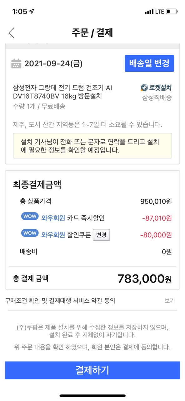Tap the location arrow near the clock

point(32,12)
